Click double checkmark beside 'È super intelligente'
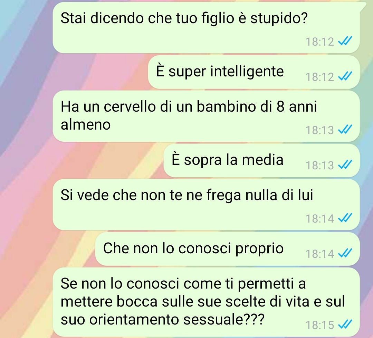 pyautogui.click(x=345, y=76)
